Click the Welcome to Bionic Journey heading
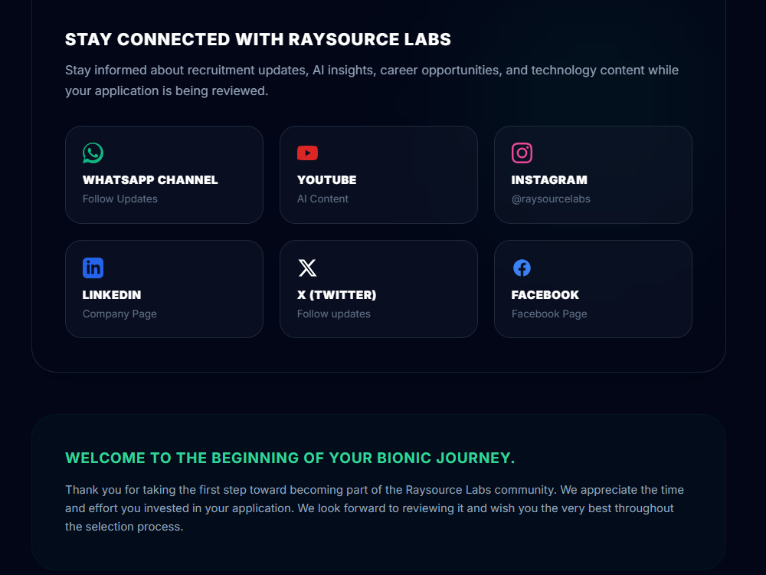766x575 pixels. click(x=290, y=458)
